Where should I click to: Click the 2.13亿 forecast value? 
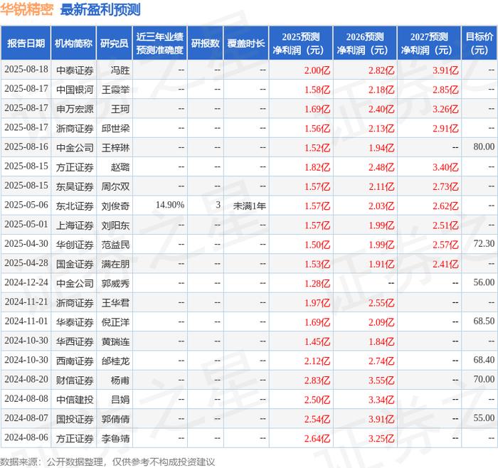(x=381, y=128)
